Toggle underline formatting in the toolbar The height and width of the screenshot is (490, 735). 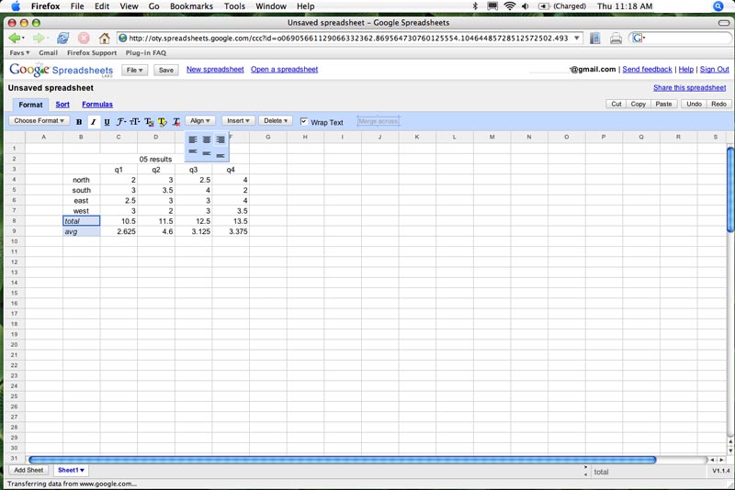[x=107, y=122]
